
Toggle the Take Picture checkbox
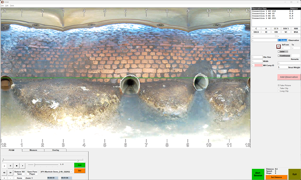pos(279,85)
